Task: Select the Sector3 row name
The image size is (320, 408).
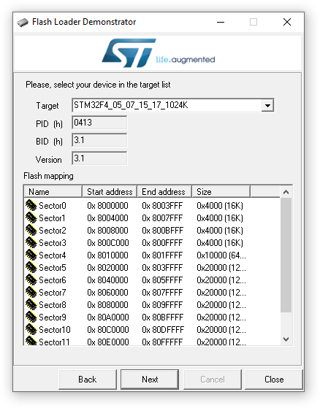Action: coord(53,243)
